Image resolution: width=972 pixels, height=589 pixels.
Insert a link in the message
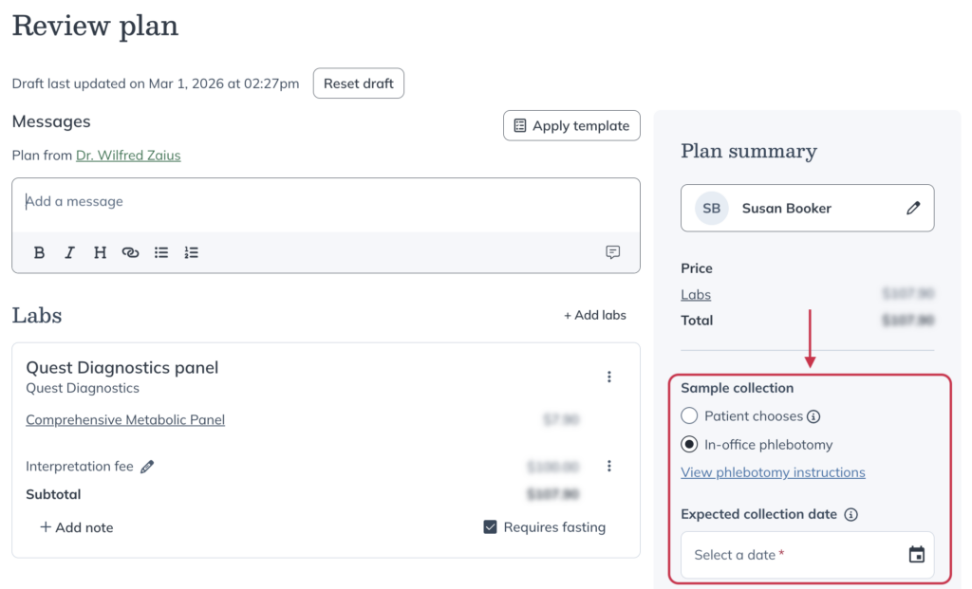130,252
